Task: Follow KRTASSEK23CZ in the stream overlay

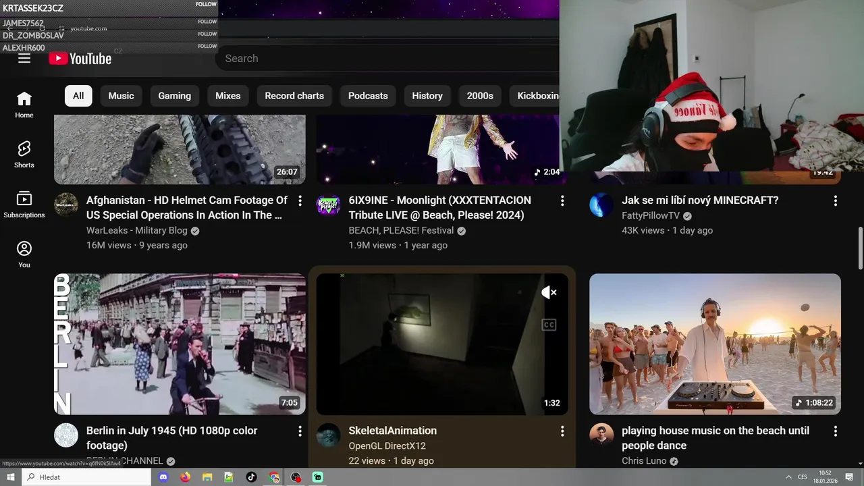Action: [x=206, y=5]
